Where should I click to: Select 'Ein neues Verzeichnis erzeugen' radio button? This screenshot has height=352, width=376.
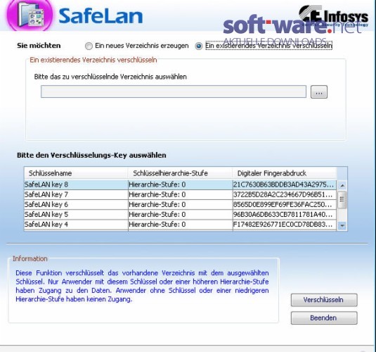click(89, 46)
